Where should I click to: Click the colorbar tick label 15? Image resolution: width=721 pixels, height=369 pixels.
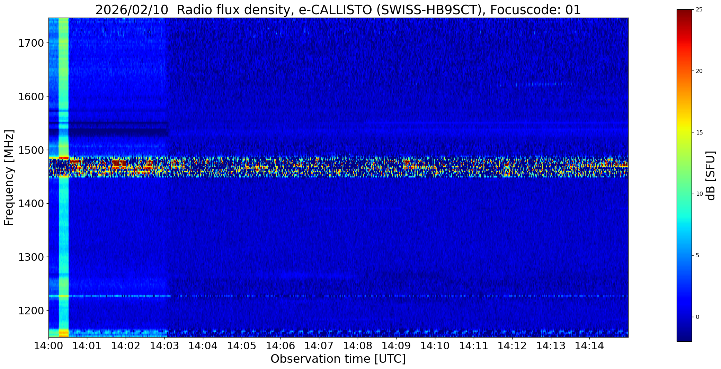pos(699,133)
